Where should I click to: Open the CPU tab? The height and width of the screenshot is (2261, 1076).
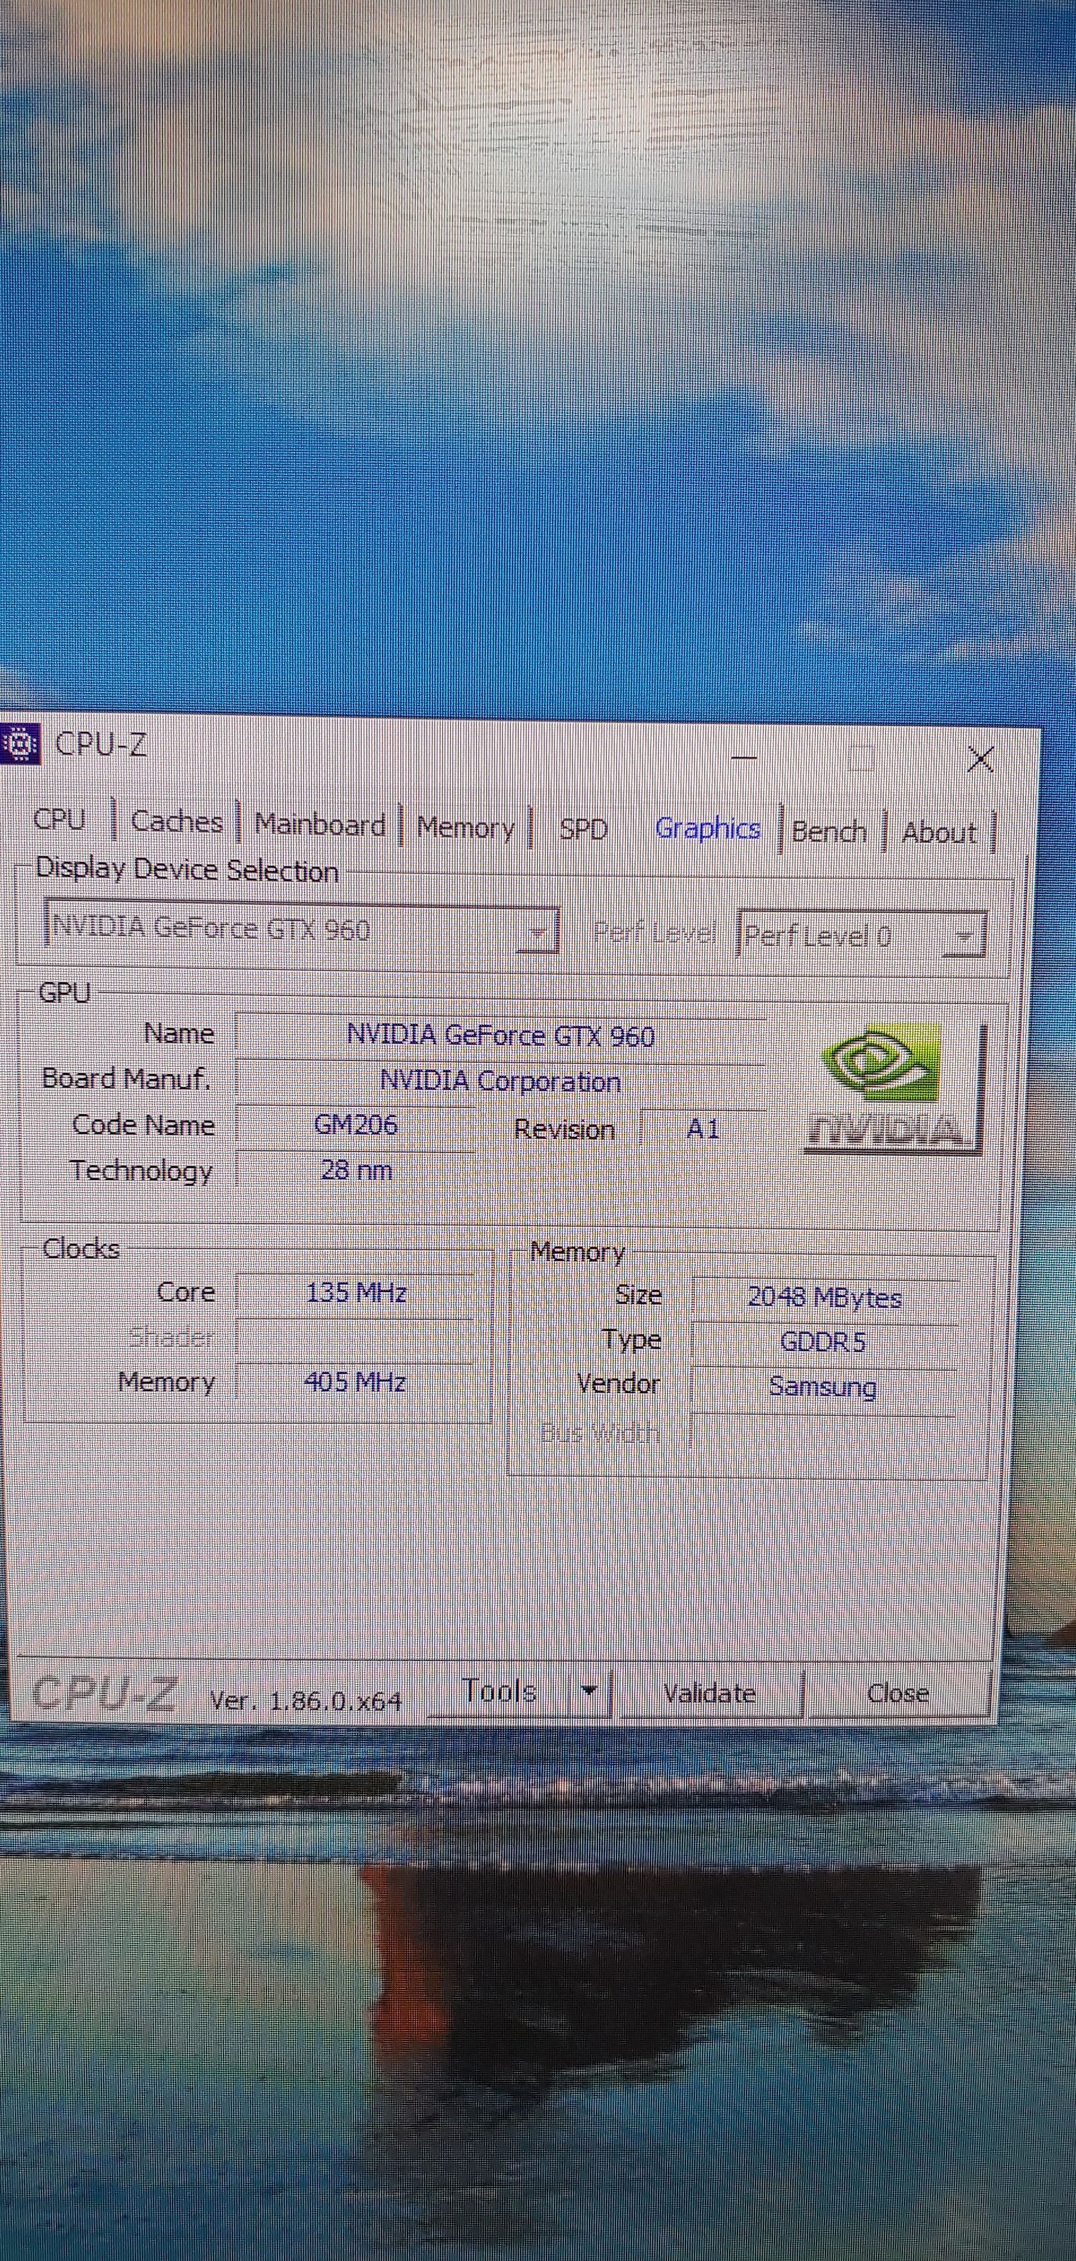(x=59, y=819)
